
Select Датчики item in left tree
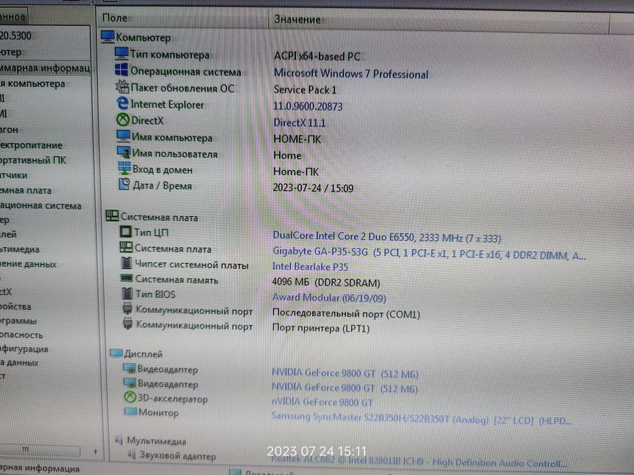(x=14, y=175)
